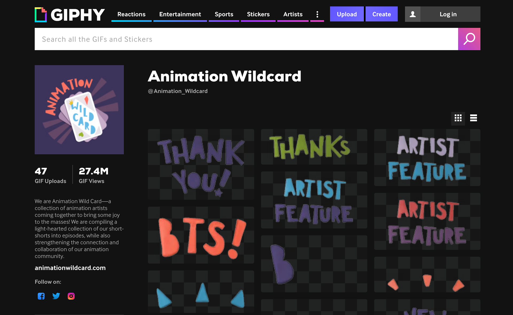Open the purple THANK YOU! sticker

pyautogui.click(x=201, y=164)
